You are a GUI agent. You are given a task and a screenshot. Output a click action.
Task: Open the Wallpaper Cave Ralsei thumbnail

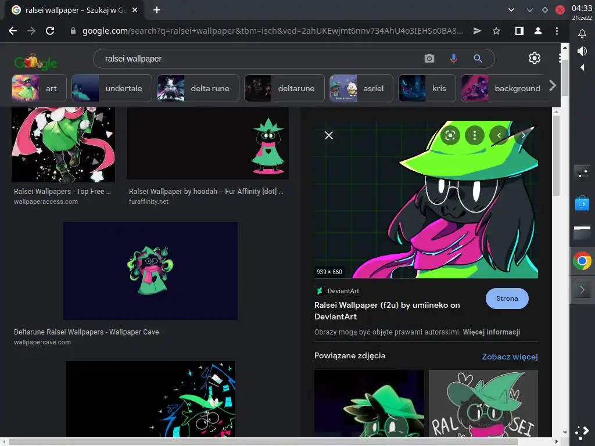point(150,271)
